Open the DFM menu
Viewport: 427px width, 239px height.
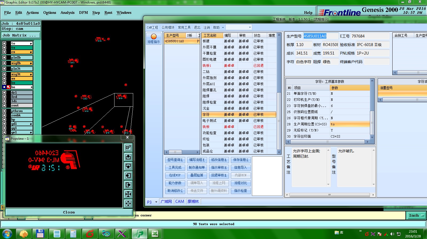coord(84,13)
